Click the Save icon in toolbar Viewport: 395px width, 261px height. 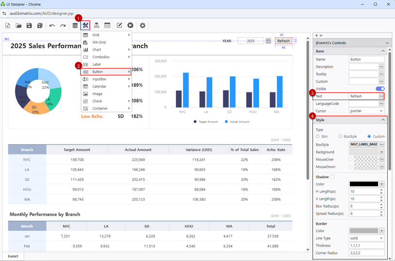(x=29, y=25)
